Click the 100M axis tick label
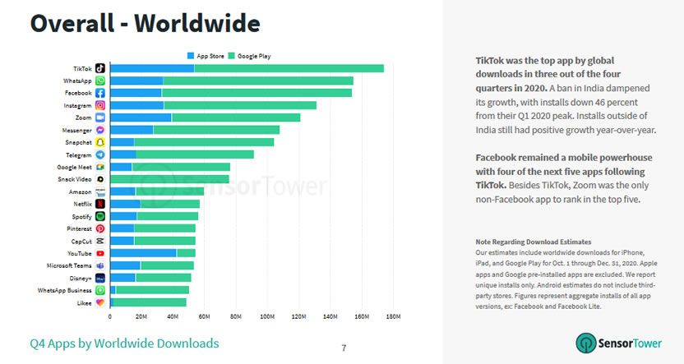 click(267, 316)
